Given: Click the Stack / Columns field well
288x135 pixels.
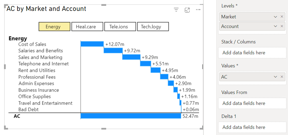Looking at the screenshot, I should (x=252, y=53).
